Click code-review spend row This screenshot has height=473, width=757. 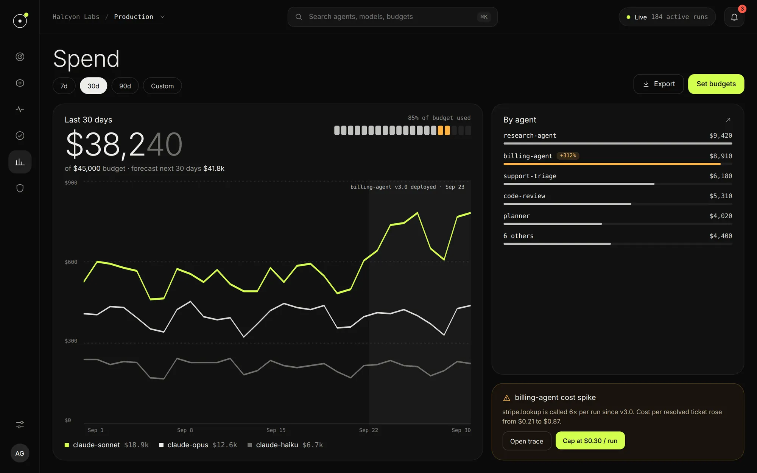(x=618, y=199)
